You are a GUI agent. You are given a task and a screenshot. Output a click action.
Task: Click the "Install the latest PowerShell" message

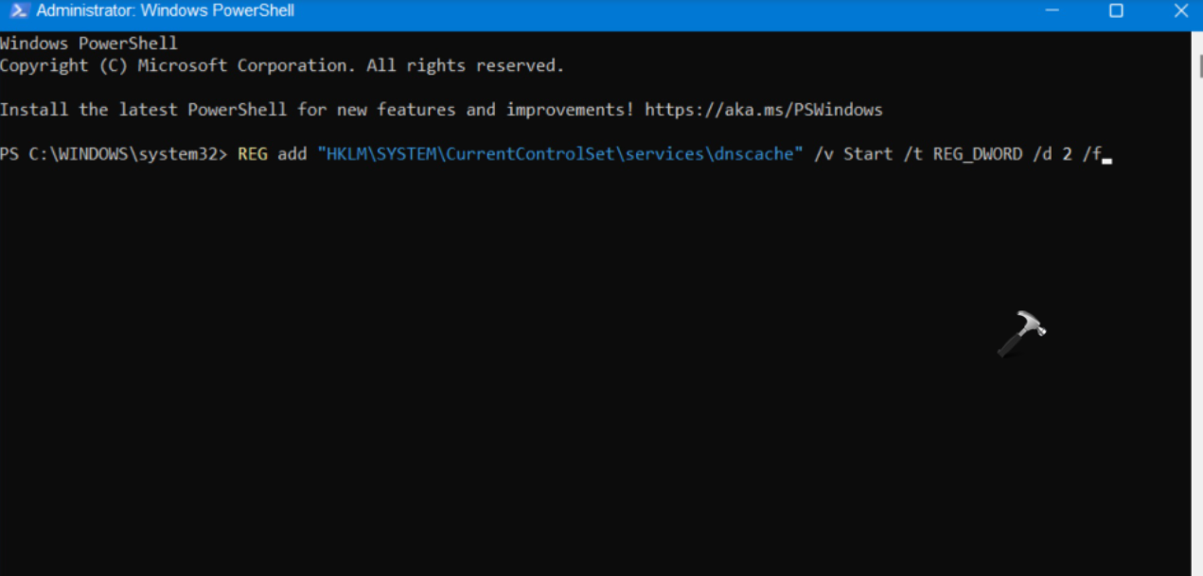316,110
